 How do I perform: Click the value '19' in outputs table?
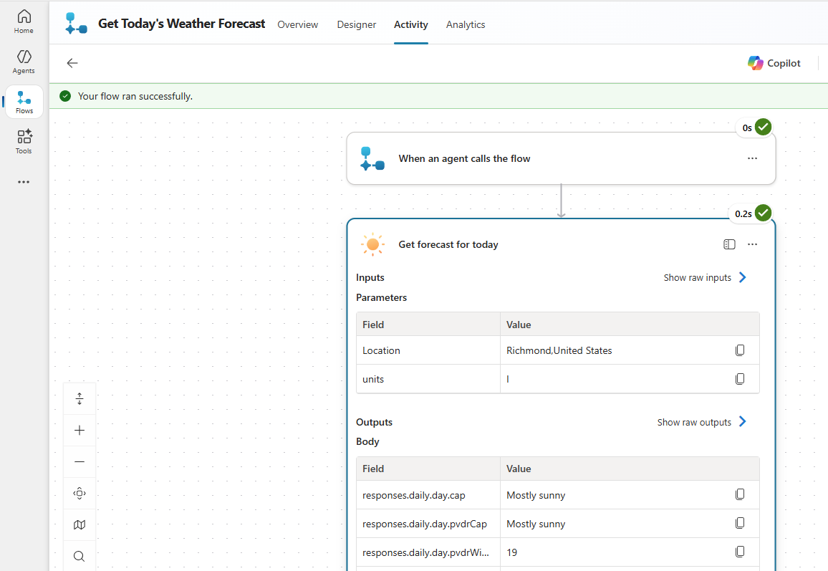[511, 552]
